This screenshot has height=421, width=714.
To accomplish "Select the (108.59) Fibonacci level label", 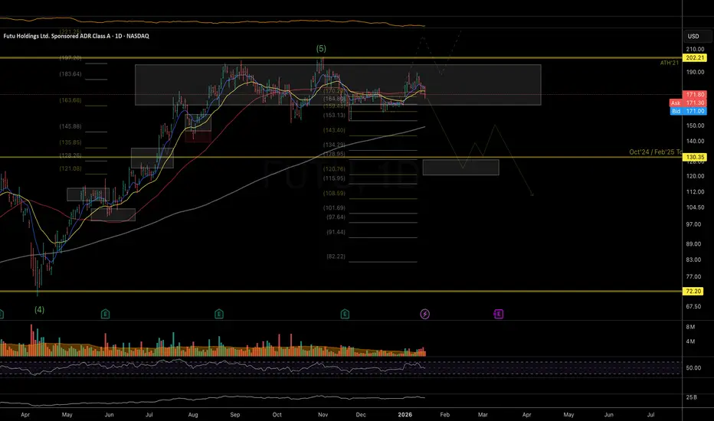I will [334, 193].
